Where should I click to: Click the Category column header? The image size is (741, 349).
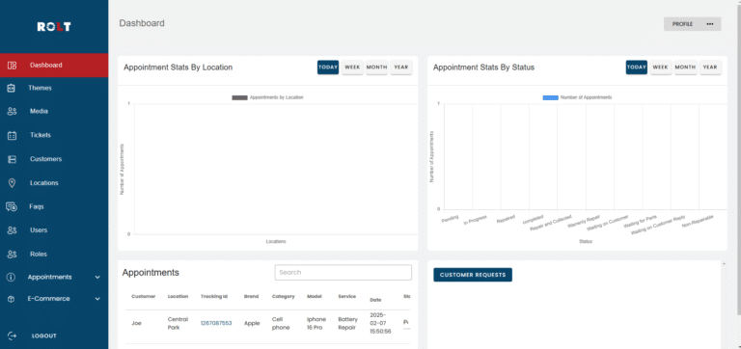coord(283,297)
